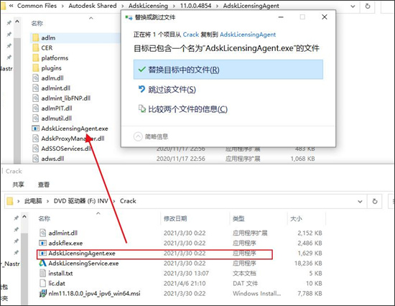Select adlmutil.dll file icon
The width and height of the screenshot is (395, 306).
coord(35,119)
